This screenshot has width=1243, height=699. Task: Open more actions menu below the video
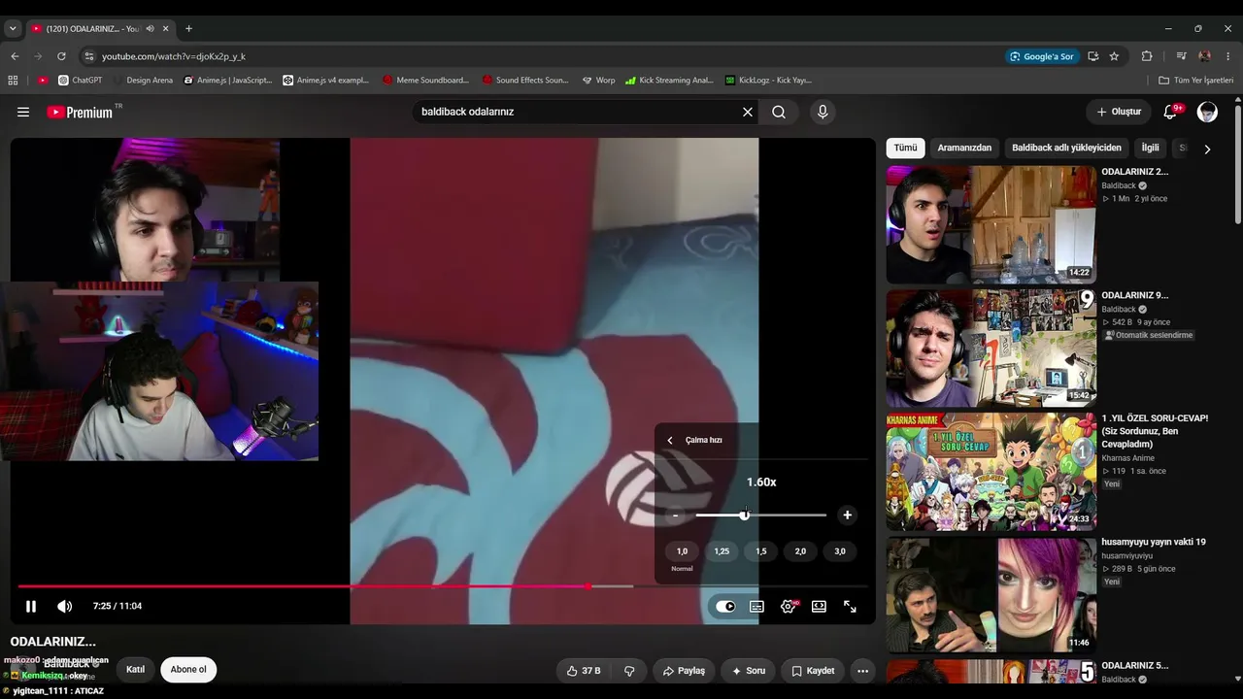[862, 671]
